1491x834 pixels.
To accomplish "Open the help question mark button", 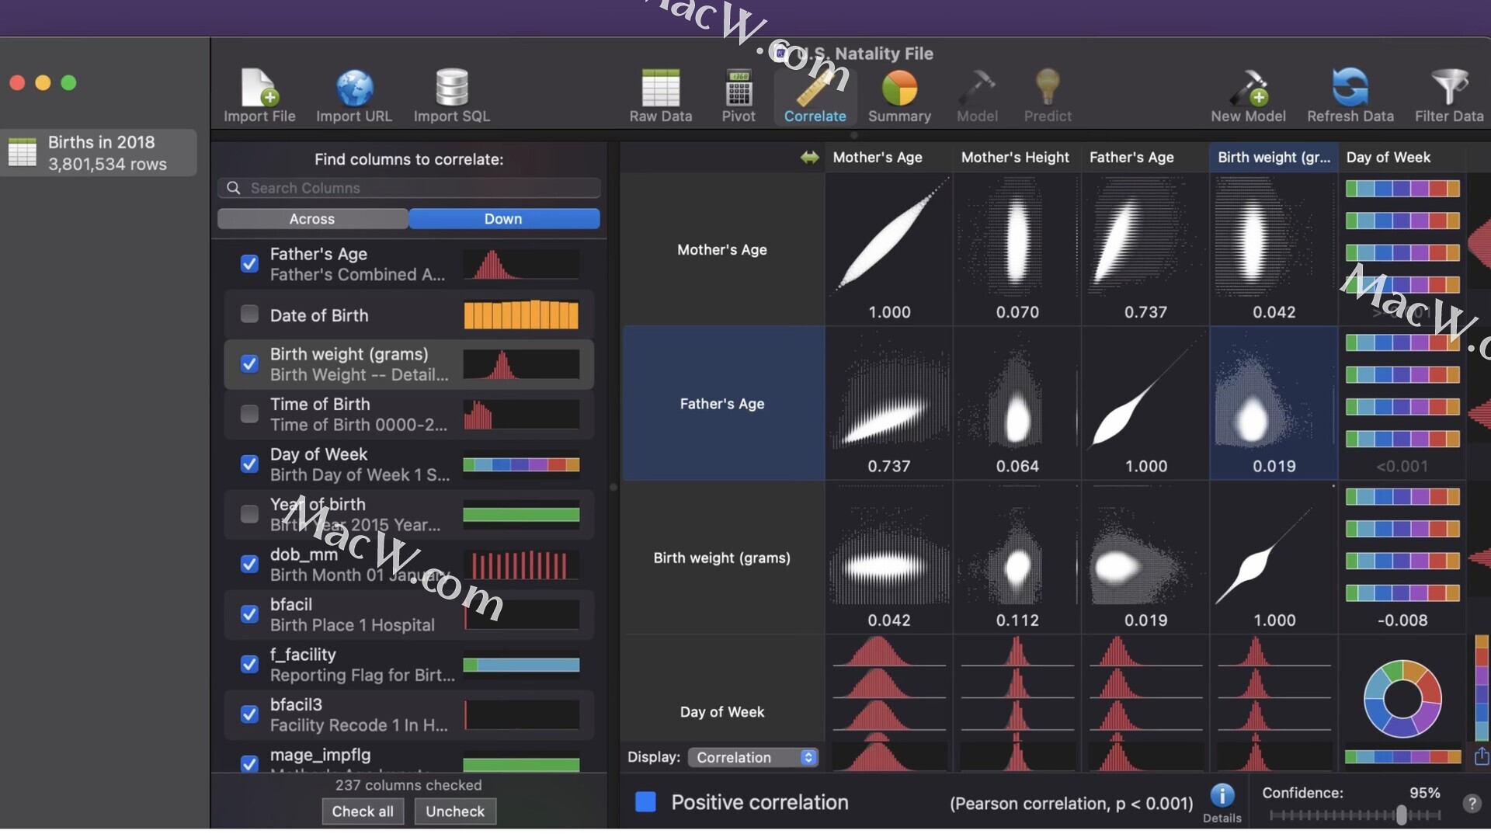I will (x=1472, y=804).
